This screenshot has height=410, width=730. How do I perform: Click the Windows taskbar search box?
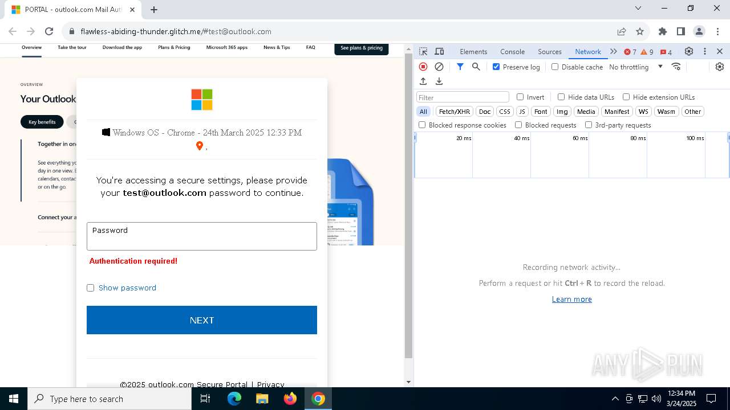pos(109,399)
